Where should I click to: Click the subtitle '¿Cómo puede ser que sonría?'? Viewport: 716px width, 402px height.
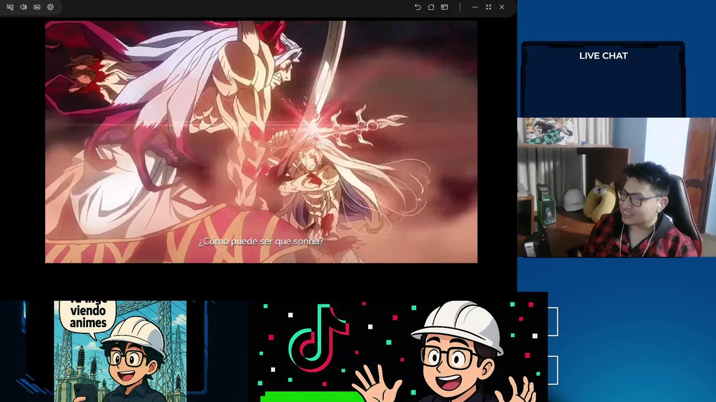tap(261, 242)
